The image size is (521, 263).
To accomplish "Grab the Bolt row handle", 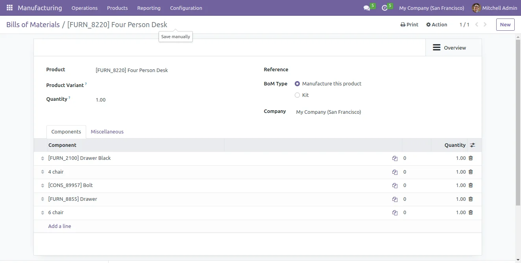I will pyautogui.click(x=42, y=186).
